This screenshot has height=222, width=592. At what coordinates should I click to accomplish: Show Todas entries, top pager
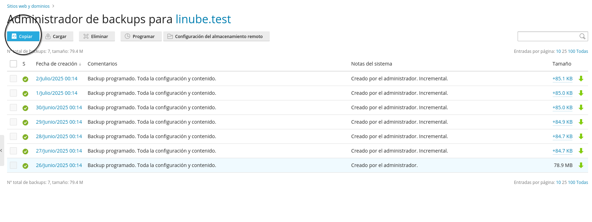tap(582, 51)
